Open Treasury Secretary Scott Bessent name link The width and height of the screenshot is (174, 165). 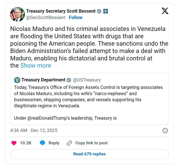[x=61, y=11]
